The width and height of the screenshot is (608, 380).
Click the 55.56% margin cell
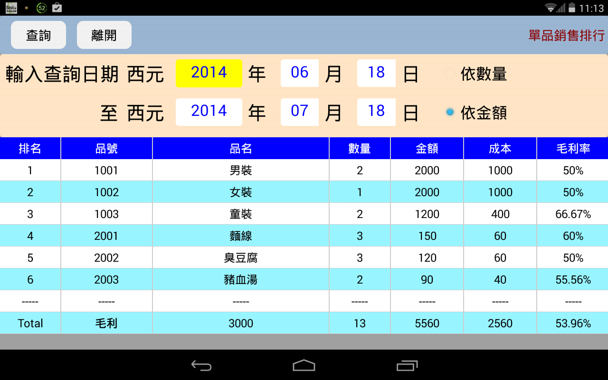[x=573, y=279]
